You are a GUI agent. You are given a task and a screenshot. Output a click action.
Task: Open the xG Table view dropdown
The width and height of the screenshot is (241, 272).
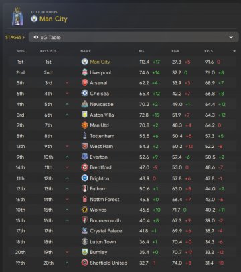(133, 37)
